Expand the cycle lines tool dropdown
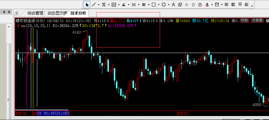Screen dimensions: 269x120 point(119,5)
